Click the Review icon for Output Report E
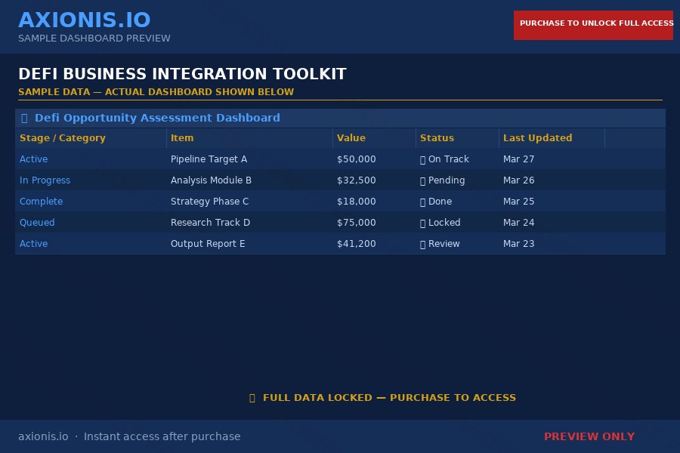Screen dimensions: 680x453 point(423,244)
